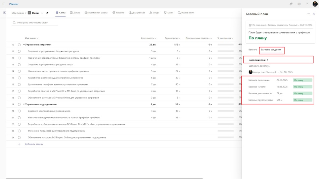Click the 152 ч work cell

pyautogui.click(x=177, y=45)
